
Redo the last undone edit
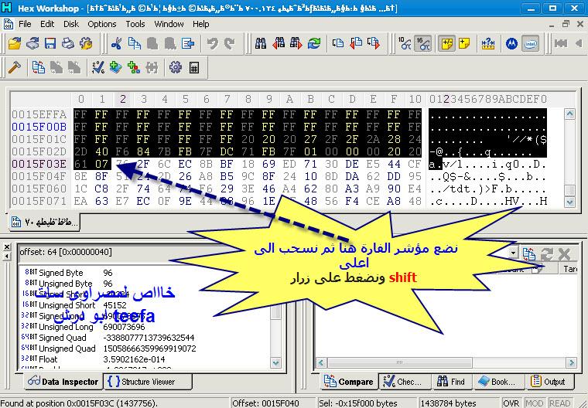(x=230, y=43)
